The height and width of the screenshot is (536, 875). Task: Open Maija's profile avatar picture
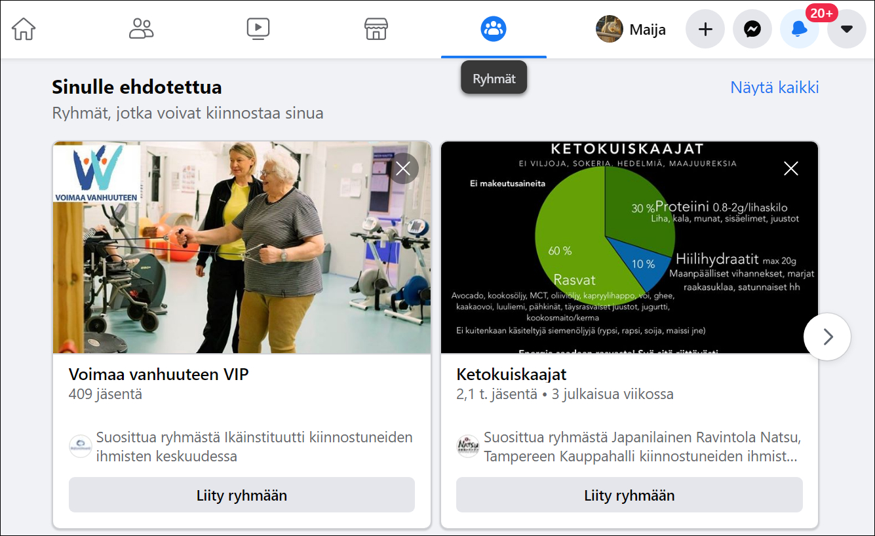[610, 29]
